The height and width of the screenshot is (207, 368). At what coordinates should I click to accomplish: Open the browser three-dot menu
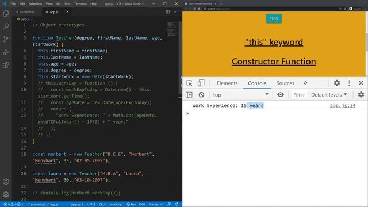pyautogui.click(x=365, y=9)
